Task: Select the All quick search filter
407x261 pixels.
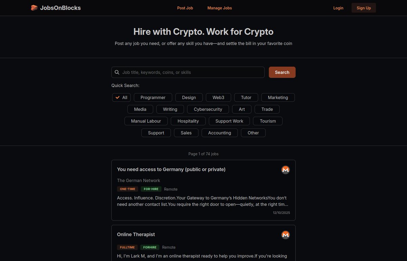Action: tap(121, 97)
